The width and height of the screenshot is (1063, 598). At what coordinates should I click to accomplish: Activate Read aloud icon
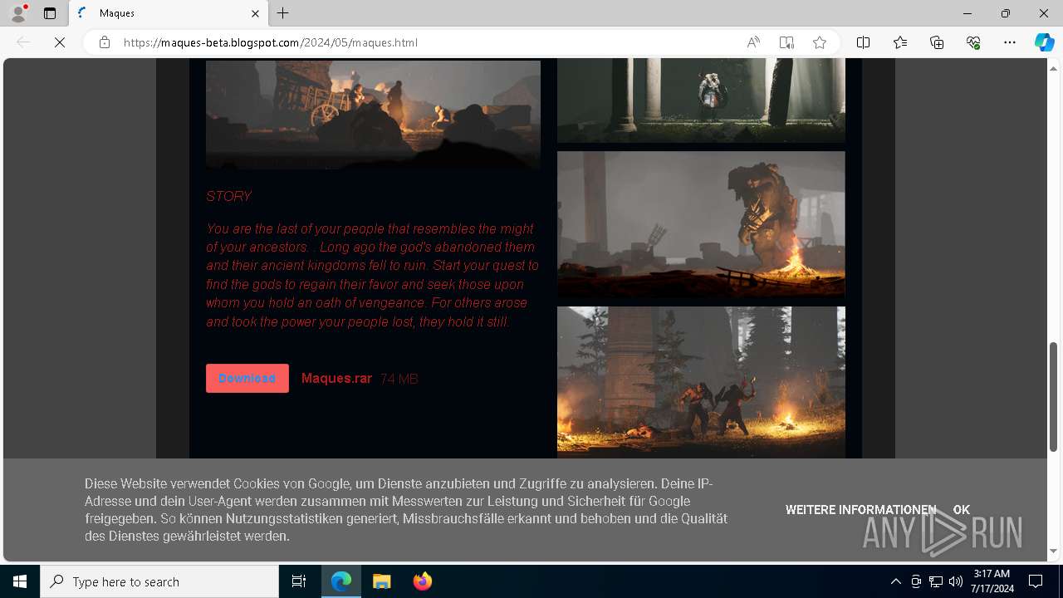[x=753, y=42]
